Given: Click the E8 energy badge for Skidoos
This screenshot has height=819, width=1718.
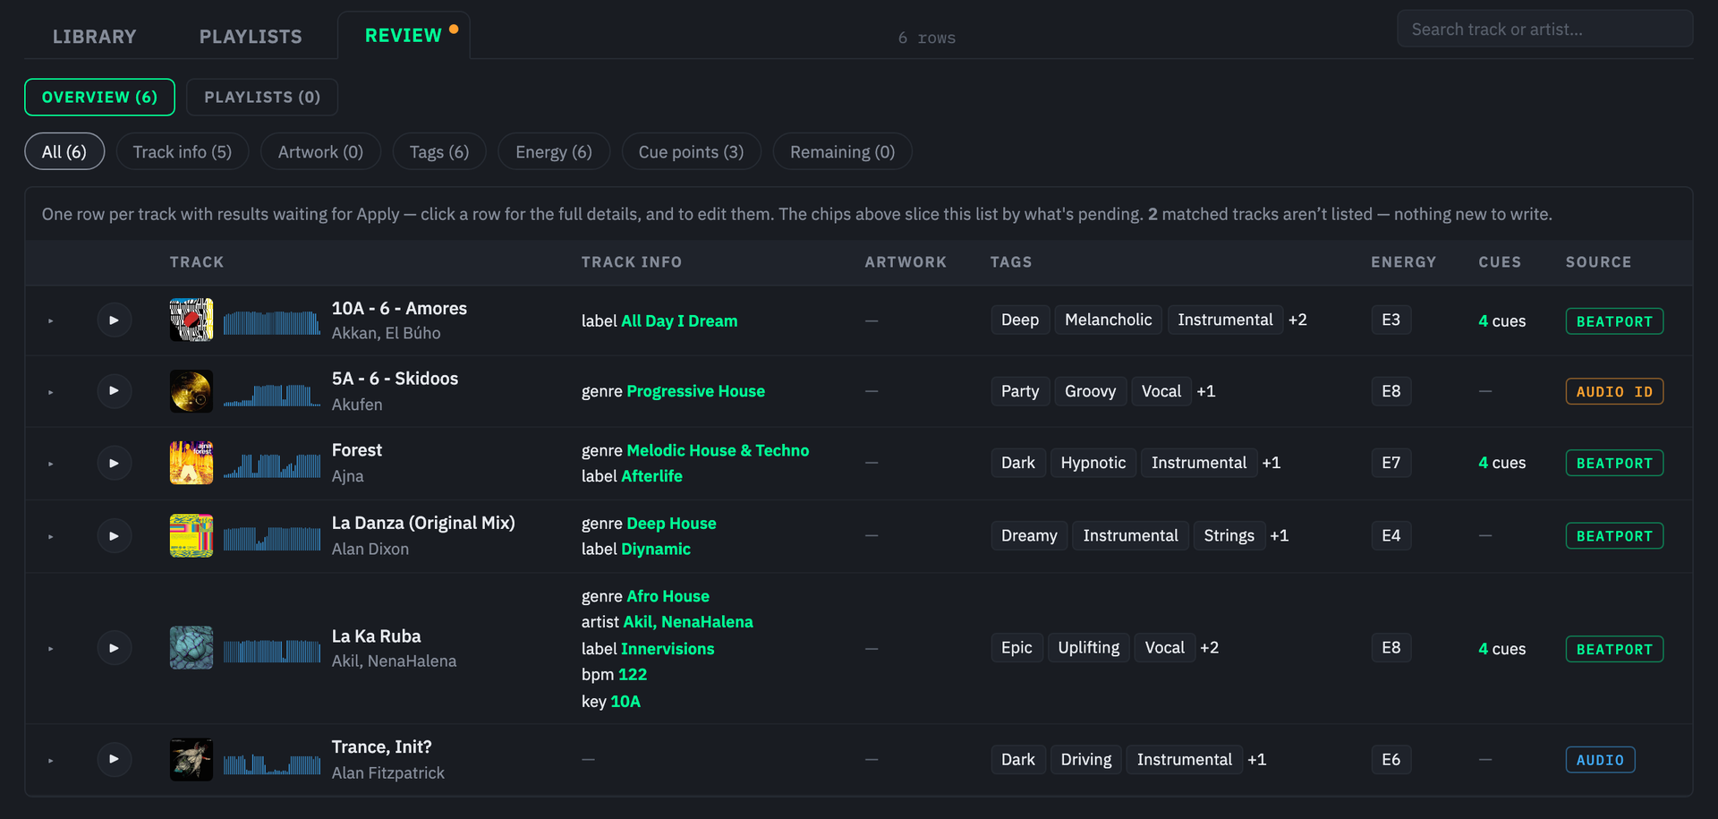Looking at the screenshot, I should (x=1391, y=391).
